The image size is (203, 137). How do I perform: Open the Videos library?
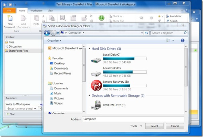click(x=56, y=103)
